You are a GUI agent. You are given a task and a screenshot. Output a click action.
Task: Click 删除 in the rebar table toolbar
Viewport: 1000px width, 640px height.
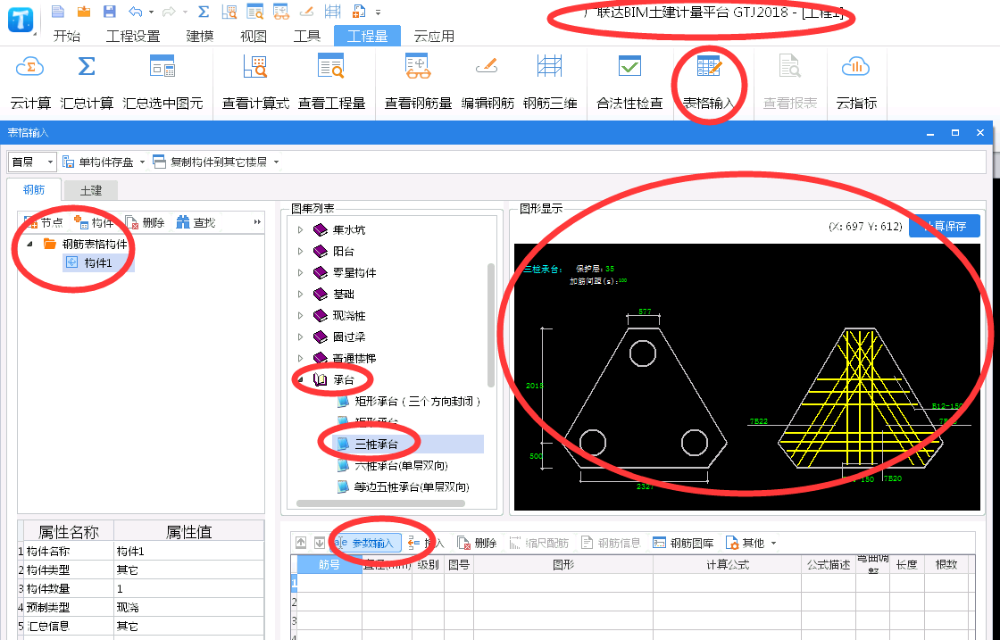477,543
